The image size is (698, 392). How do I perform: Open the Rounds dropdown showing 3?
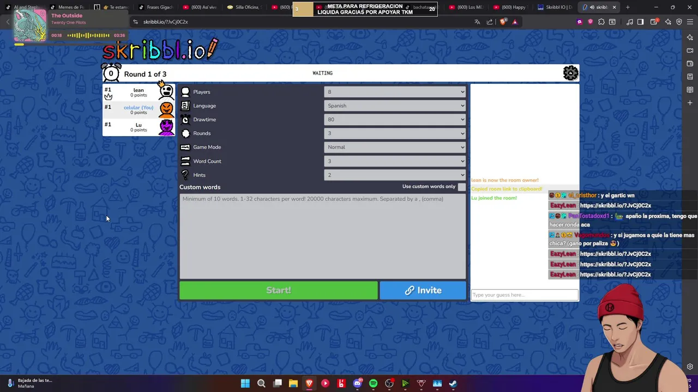pyautogui.click(x=395, y=133)
